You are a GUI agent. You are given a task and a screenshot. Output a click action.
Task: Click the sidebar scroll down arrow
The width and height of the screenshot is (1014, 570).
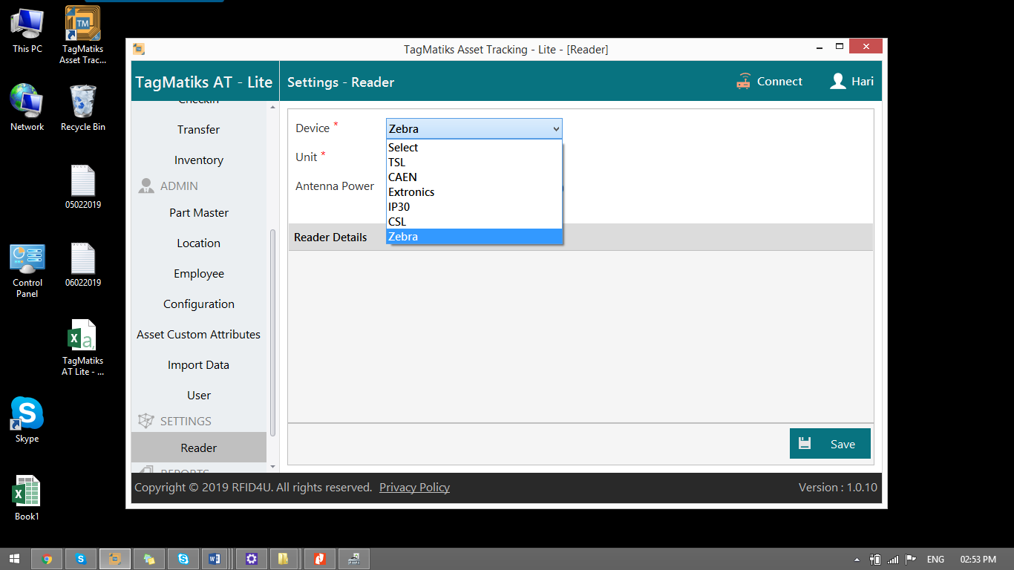tap(272, 467)
